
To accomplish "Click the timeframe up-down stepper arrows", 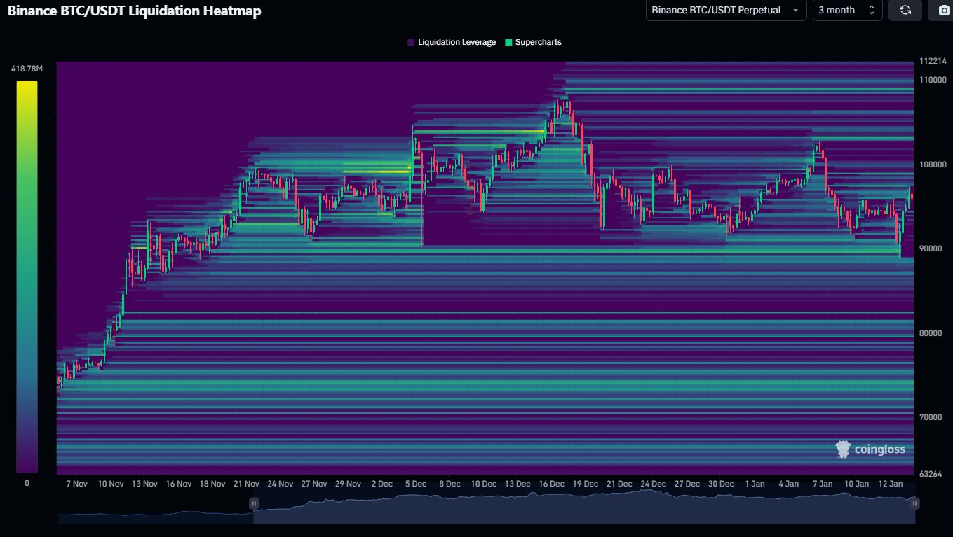I will (871, 10).
